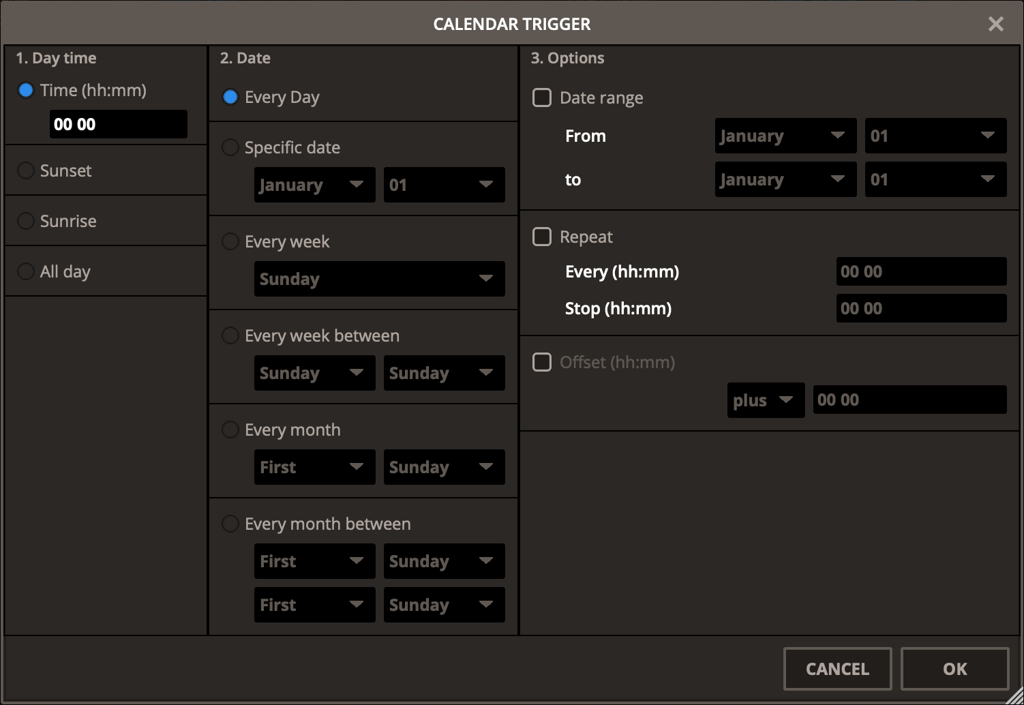
Task: Close the Calendar Trigger dialog
Action: [995, 25]
